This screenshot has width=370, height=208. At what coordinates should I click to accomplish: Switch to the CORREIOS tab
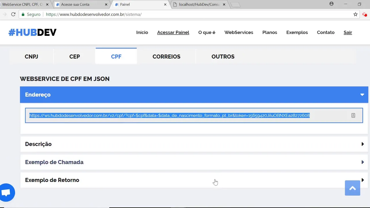coord(166,56)
